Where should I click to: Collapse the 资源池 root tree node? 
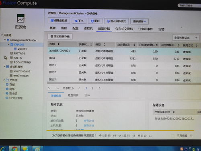pyautogui.click(x=2, y=35)
